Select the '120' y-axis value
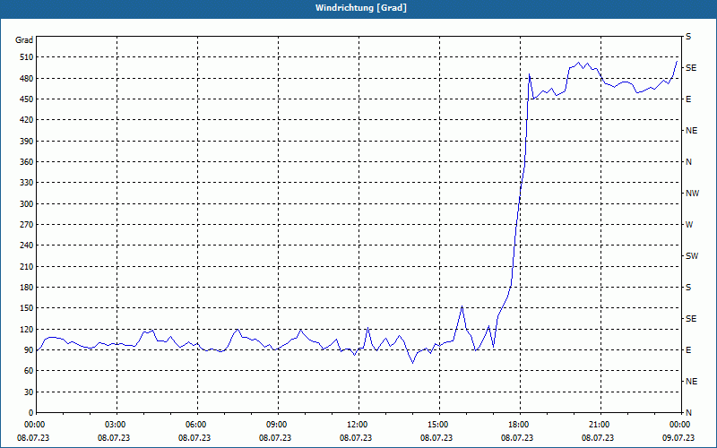717x448 pixels. coord(27,329)
